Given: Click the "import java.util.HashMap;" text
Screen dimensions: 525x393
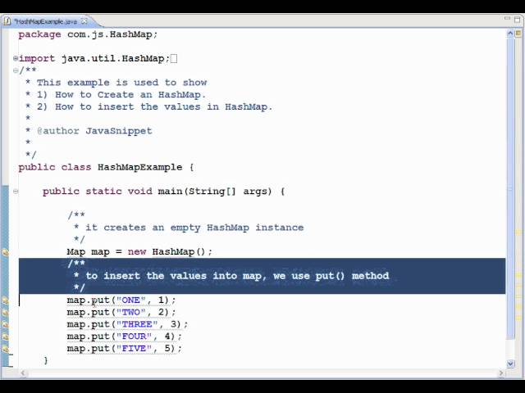Looking at the screenshot, I should pos(94,58).
